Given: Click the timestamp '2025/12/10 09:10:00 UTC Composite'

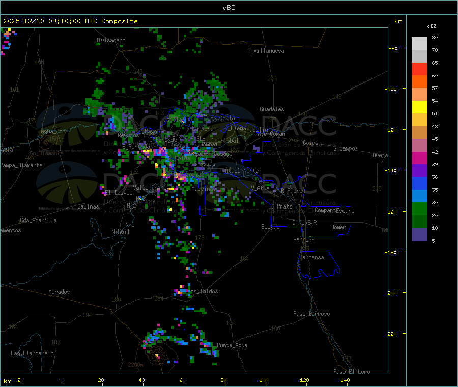Looking at the screenshot, I should pyautogui.click(x=71, y=21).
